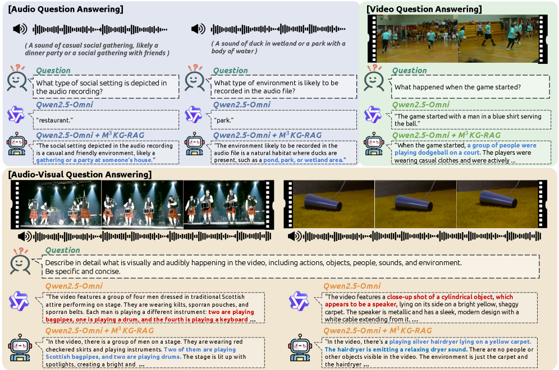The height and width of the screenshot is (370, 559).
Task: Click the Qwen logo next to the "restaurant." answer
Action: coord(16,115)
